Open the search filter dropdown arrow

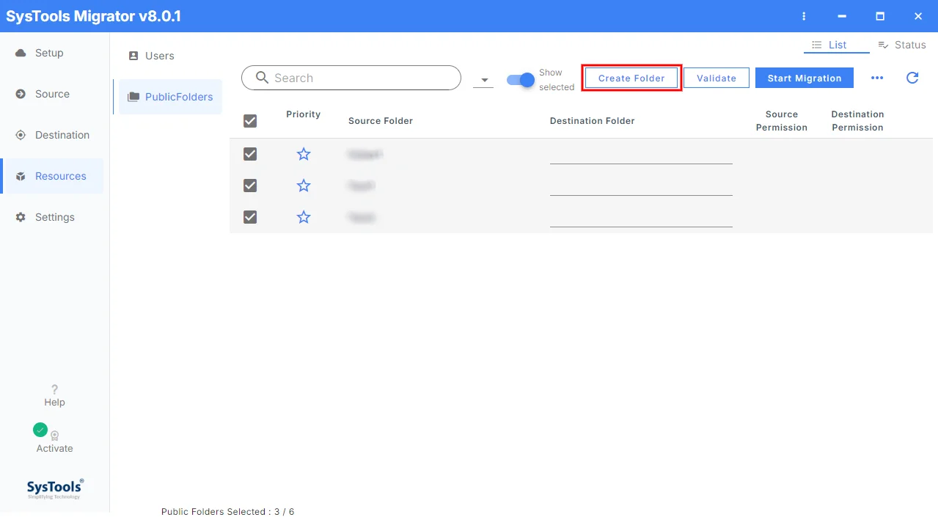tap(484, 80)
